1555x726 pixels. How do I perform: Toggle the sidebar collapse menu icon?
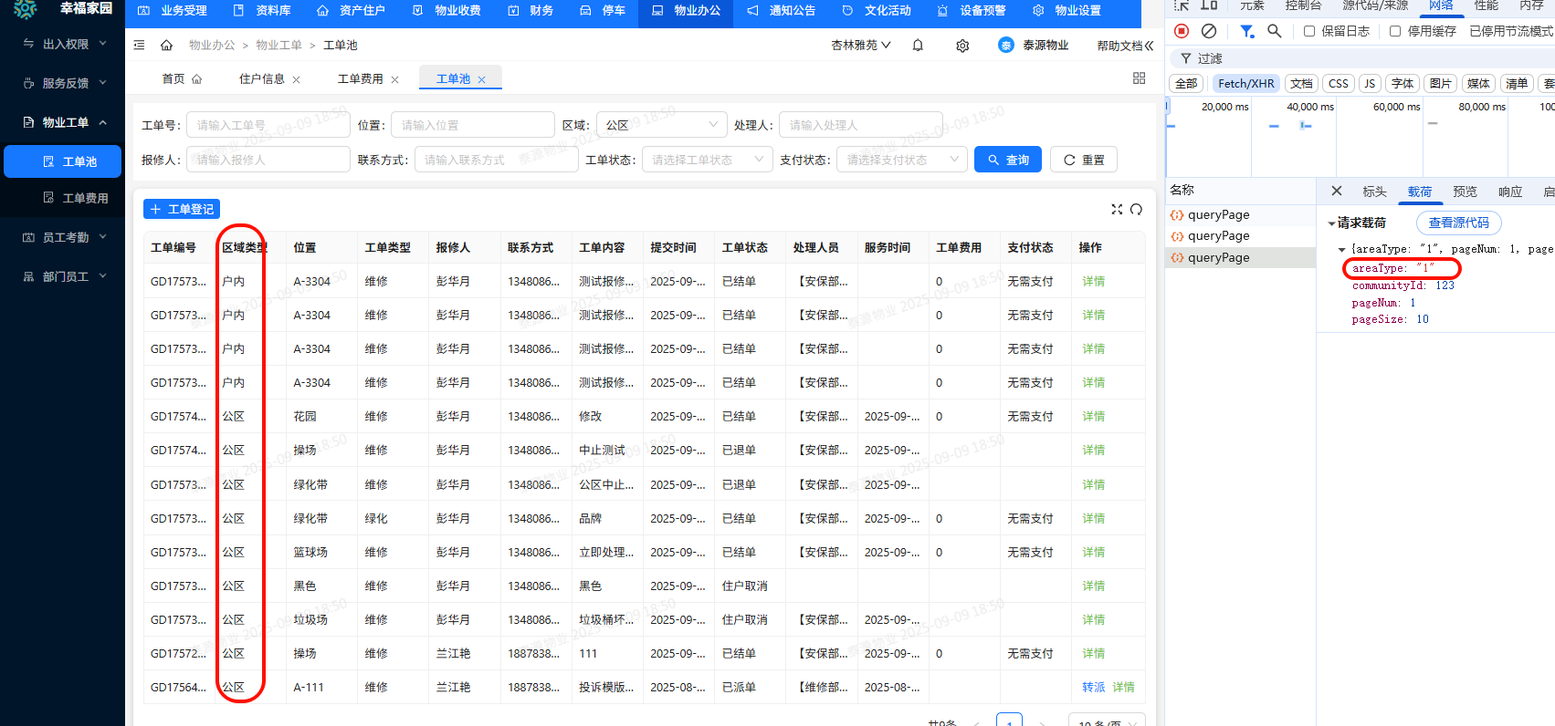point(139,45)
